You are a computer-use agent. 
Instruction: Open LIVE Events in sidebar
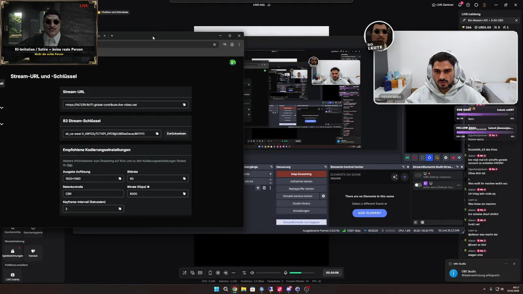12,277
